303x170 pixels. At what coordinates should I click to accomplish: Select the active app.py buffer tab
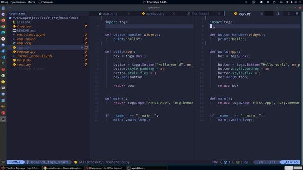pos(244,14)
